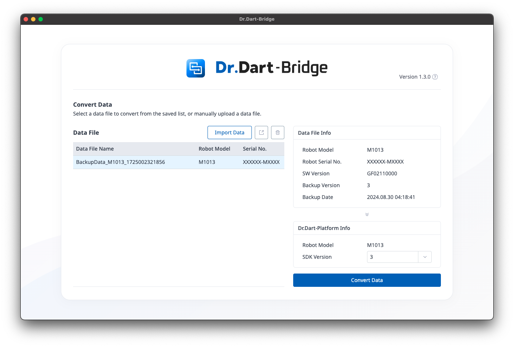Click the Dr.Dart-Bridge blue logo icon
This screenshot has width=514, height=347.
(x=195, y=68)
